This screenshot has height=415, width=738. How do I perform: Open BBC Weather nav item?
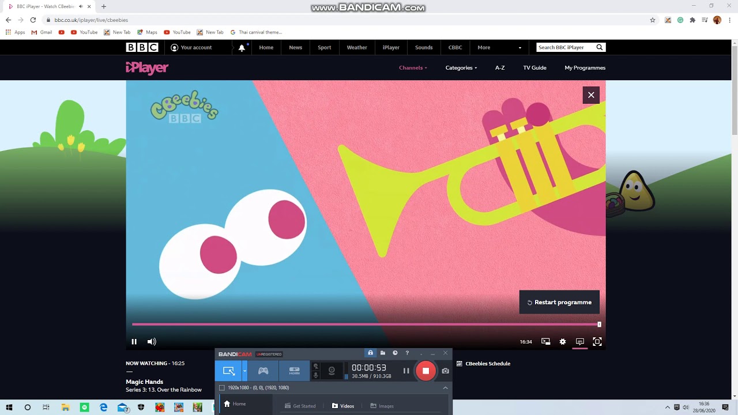[357, 47]
